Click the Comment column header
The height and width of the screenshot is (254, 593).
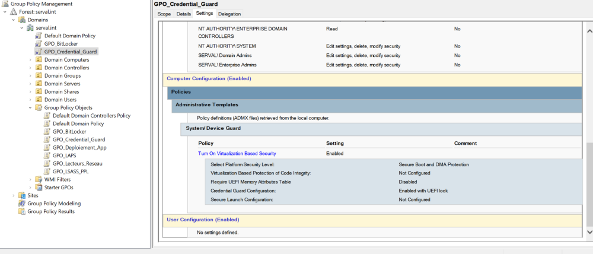[x=466, y=144]
